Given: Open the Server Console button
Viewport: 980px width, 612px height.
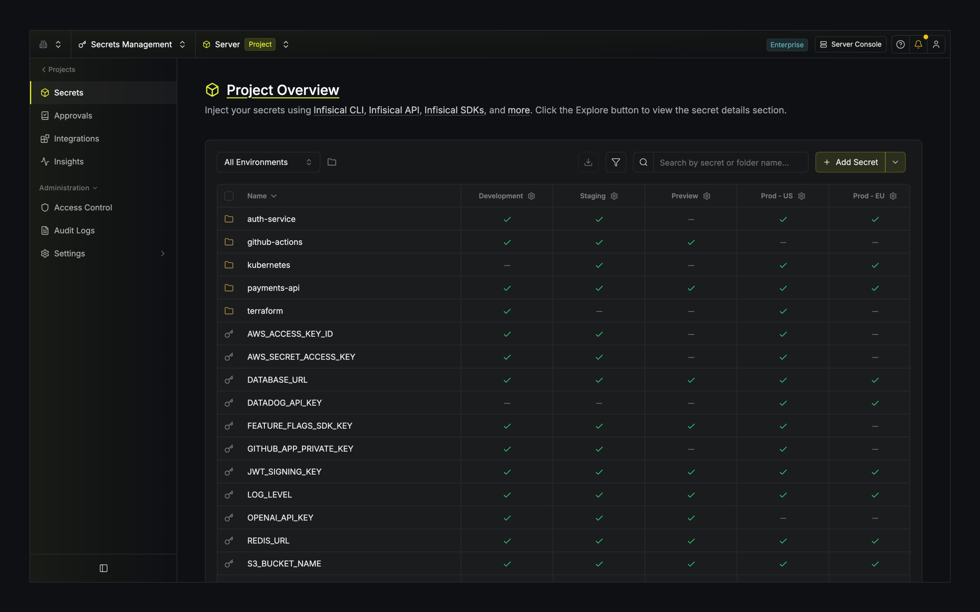Looking at the screenshot, I should pyautogui.click(x=850, y=45).
